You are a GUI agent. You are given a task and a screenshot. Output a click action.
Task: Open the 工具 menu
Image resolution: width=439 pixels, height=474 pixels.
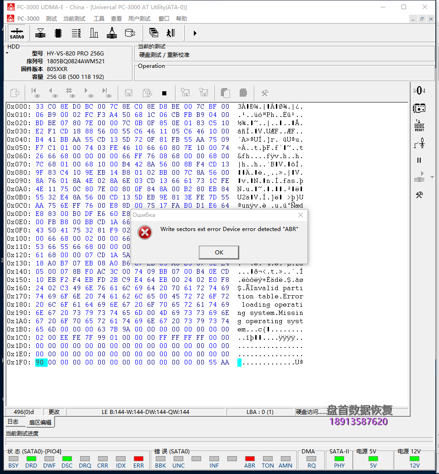pyautogui.click(x=99, y=19)
